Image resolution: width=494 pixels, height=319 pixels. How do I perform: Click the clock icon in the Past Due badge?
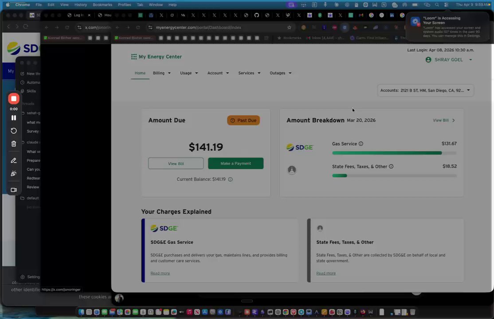tap(232, 121)
